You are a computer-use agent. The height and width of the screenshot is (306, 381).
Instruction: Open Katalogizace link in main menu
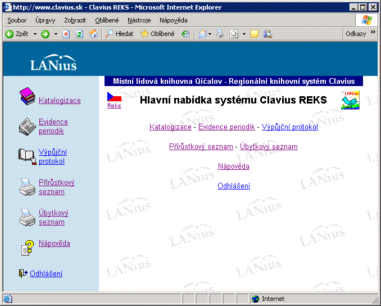(x=170, y=127)
